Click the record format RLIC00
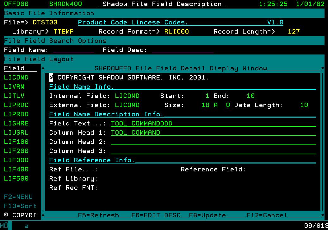The width and height of the screenshot is (328, 230). point(176,32)
